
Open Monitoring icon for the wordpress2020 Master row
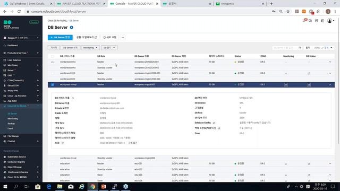(x=286, y=73)
